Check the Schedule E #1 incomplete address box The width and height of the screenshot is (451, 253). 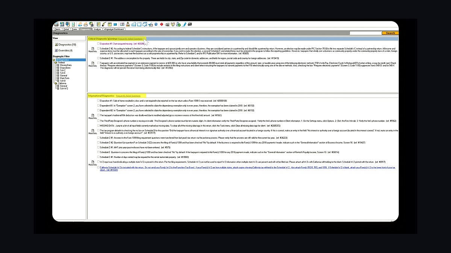click(x=98, y=58)
